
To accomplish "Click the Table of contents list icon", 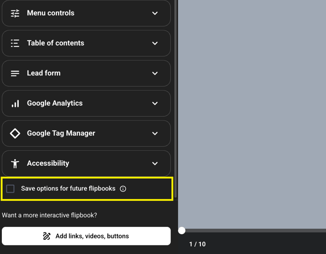I will point(15,43).
